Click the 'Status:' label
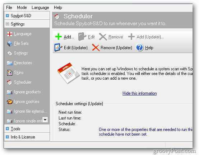The image size is (199, 155). pos(64,130)
